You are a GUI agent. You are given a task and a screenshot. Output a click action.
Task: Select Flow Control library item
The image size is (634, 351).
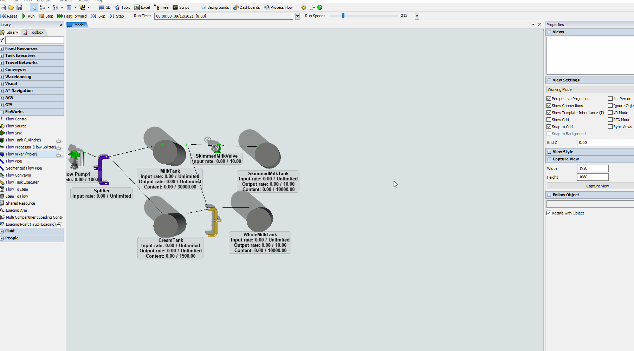[x=17, y=119]
